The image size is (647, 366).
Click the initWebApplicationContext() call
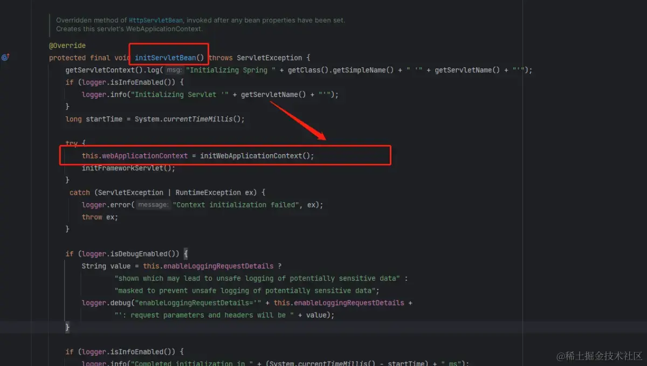[x=254, y=156]
